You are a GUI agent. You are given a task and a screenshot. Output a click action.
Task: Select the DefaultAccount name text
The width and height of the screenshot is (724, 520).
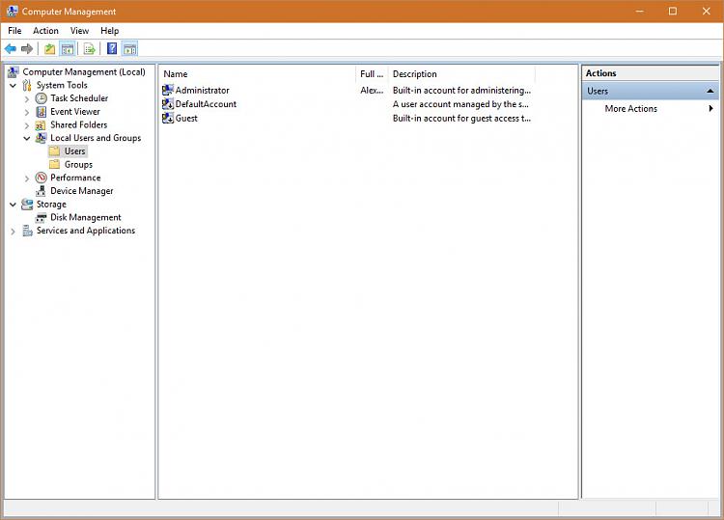tap(206, 104)
